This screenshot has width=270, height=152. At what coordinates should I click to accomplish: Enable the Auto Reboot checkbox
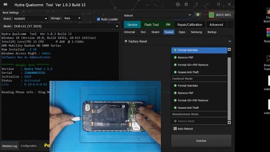point(175,129)
